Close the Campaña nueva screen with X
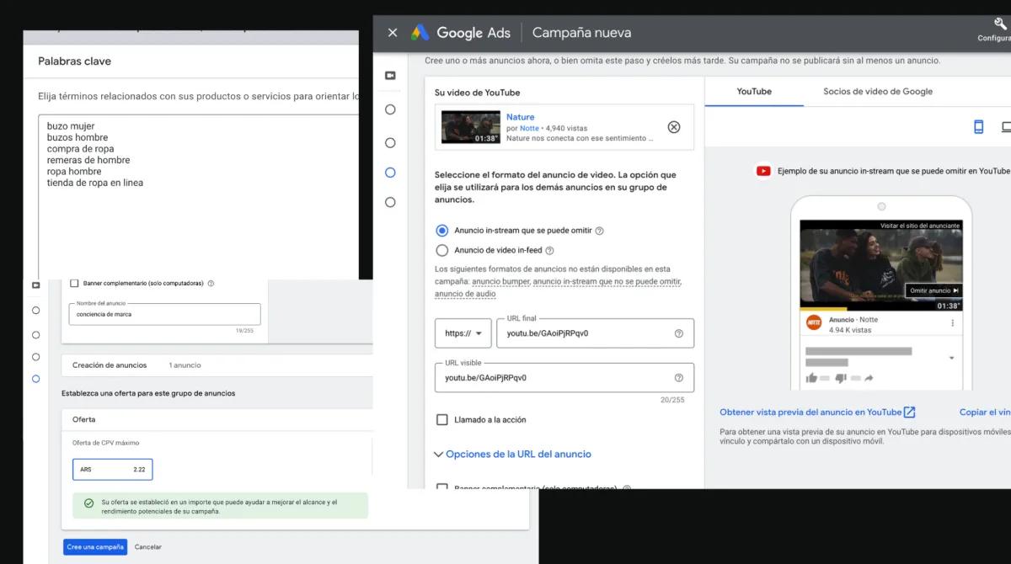 pyautogui.click(x=393, y=33)
